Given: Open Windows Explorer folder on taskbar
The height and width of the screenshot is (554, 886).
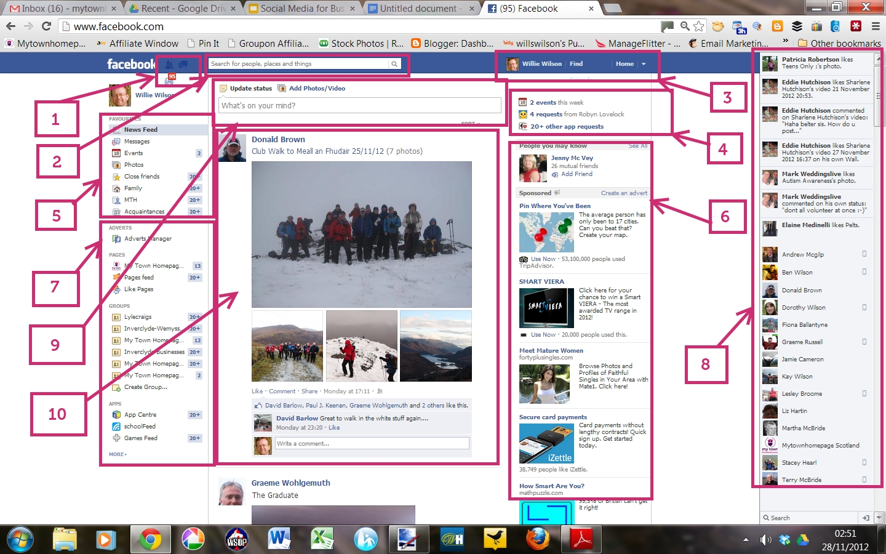Looking at the screenshot, I should pos(64,539).
